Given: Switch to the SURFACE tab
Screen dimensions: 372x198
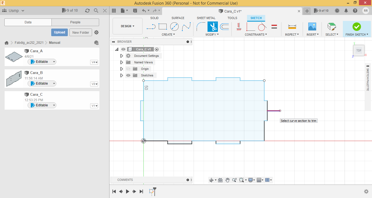Looking at the screenshot, I should (178, 18).
